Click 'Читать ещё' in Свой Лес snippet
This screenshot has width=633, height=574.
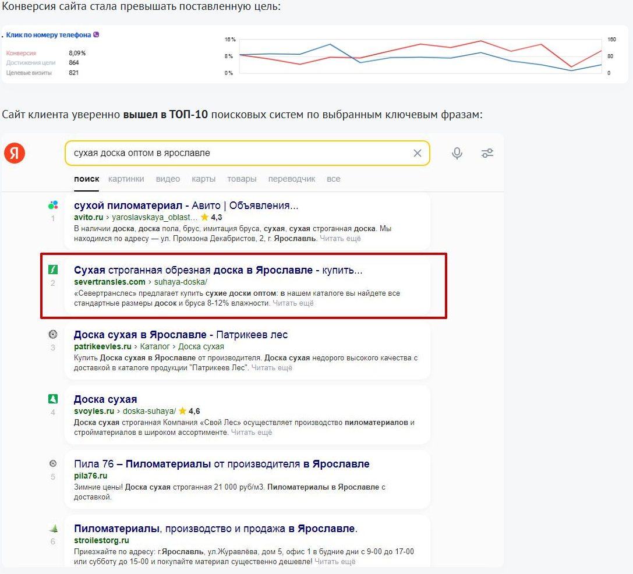point(252,433)
